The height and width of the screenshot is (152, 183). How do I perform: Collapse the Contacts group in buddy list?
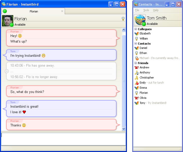[x=136, y=43]
